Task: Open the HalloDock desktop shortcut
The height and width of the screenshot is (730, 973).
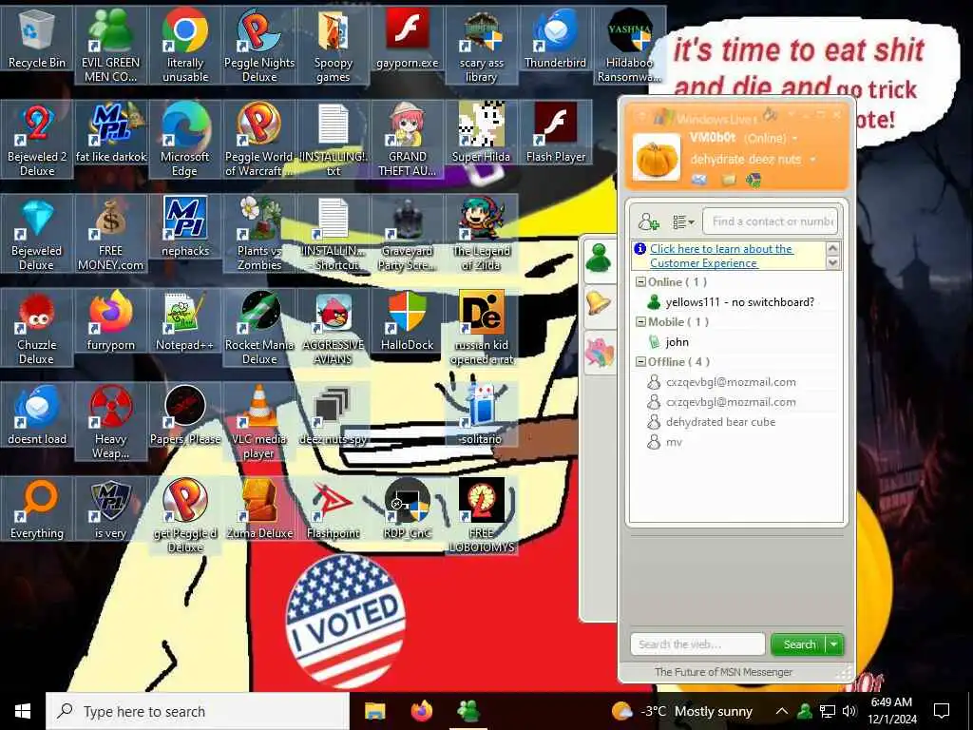Action: pyautogui.click(x=407, y=321)
